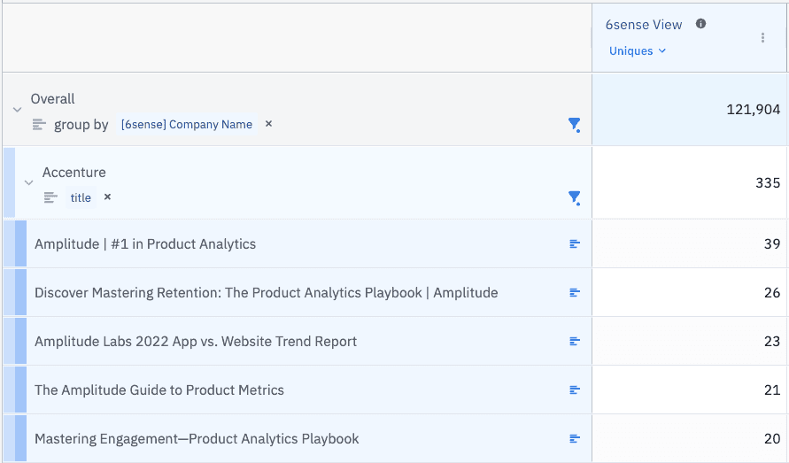Click the Accenture value 335
This screenshot has height=463, width=789.
click(768, 182)
